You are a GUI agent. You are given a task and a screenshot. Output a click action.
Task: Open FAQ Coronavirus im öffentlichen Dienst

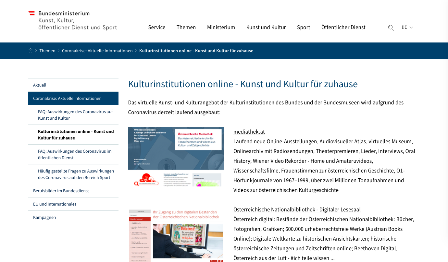73,154
